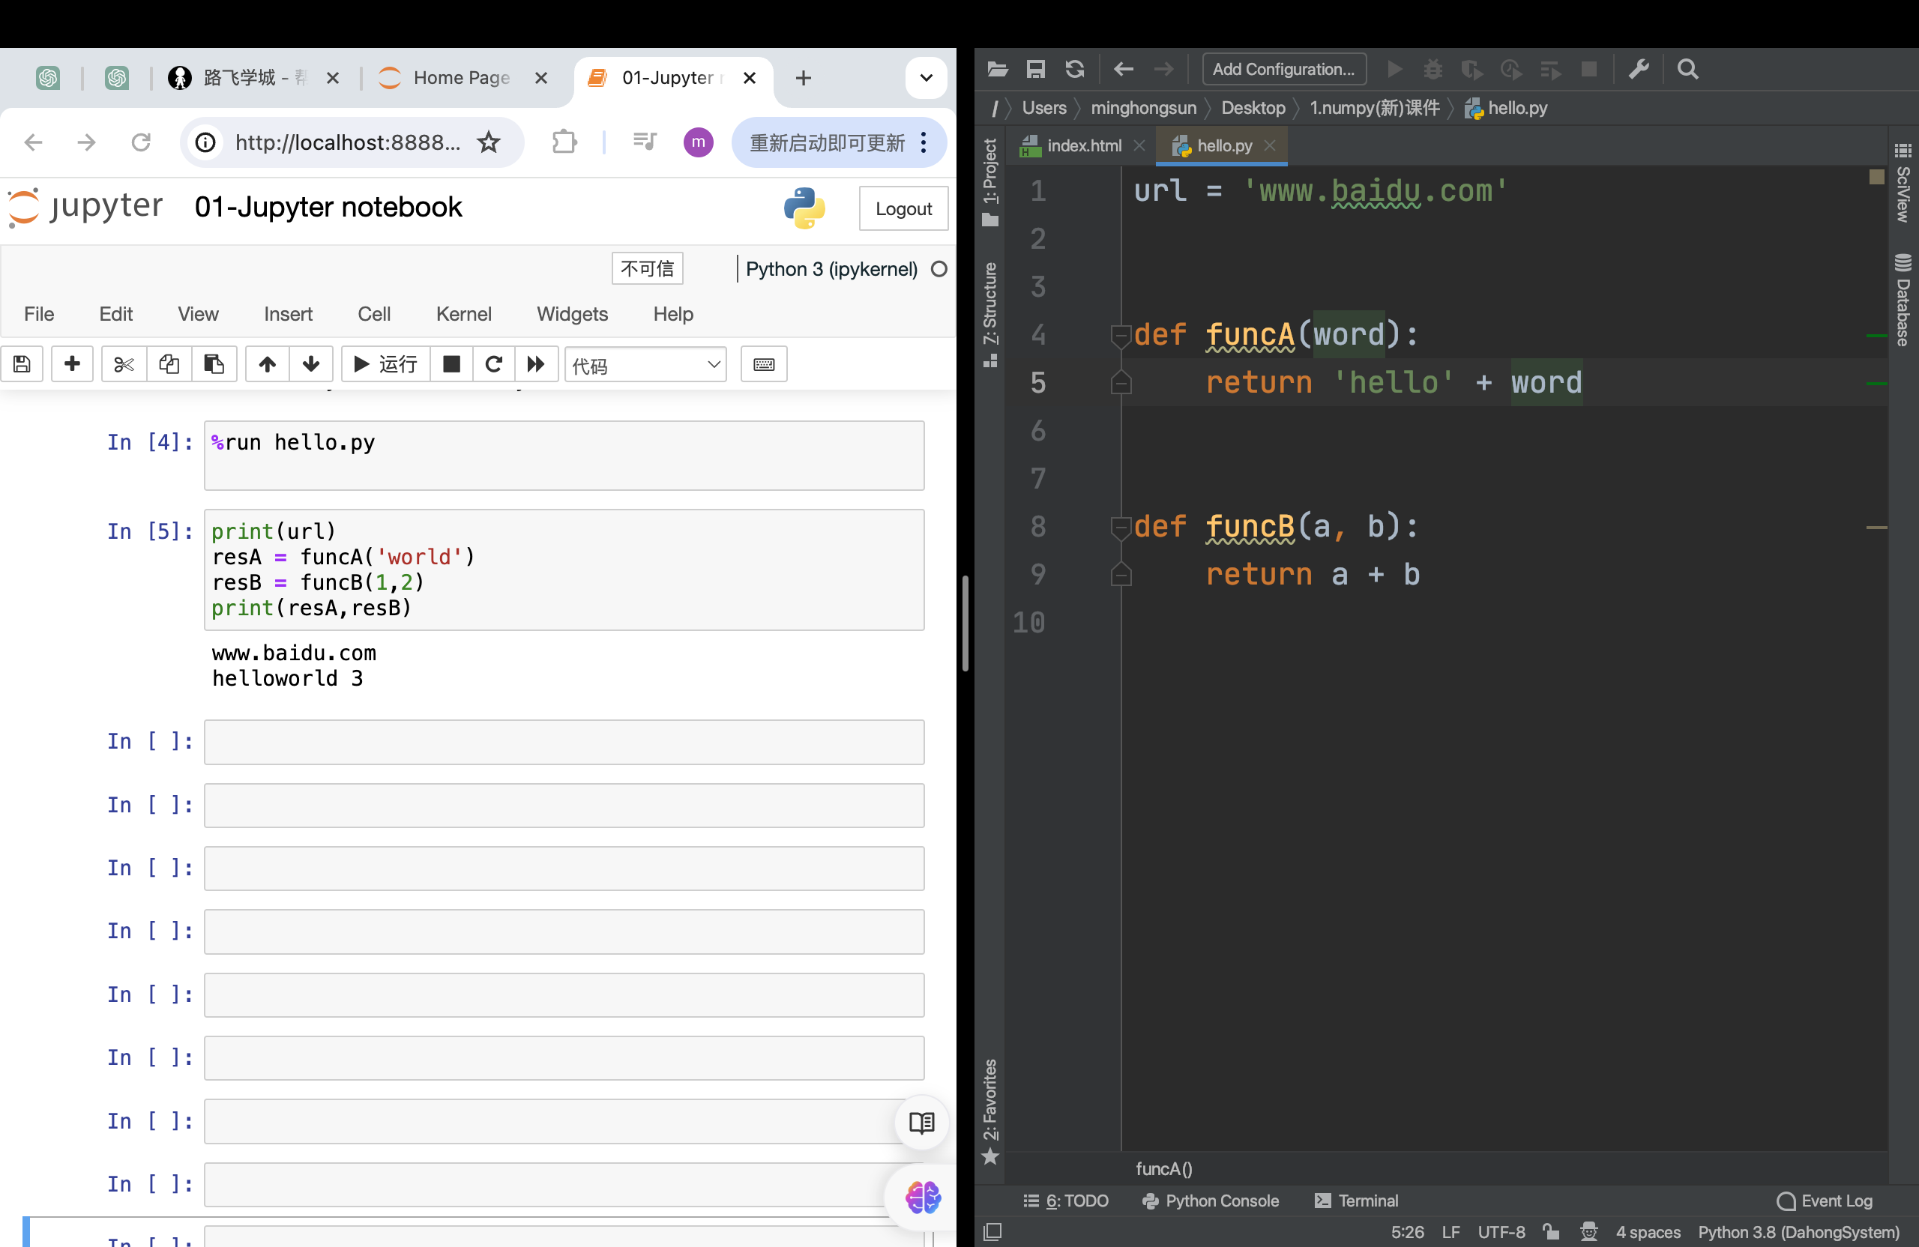
Task: Toggle the Database tool window
Action: 1902,300
